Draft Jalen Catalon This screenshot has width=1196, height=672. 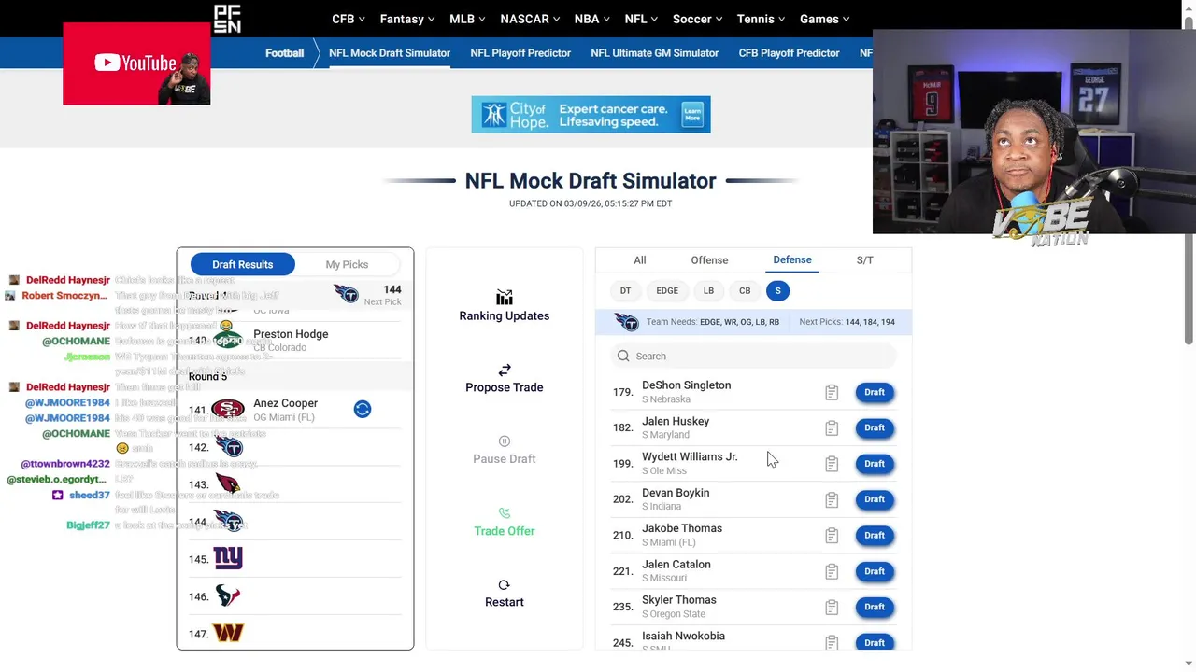[x=875, y=571]
